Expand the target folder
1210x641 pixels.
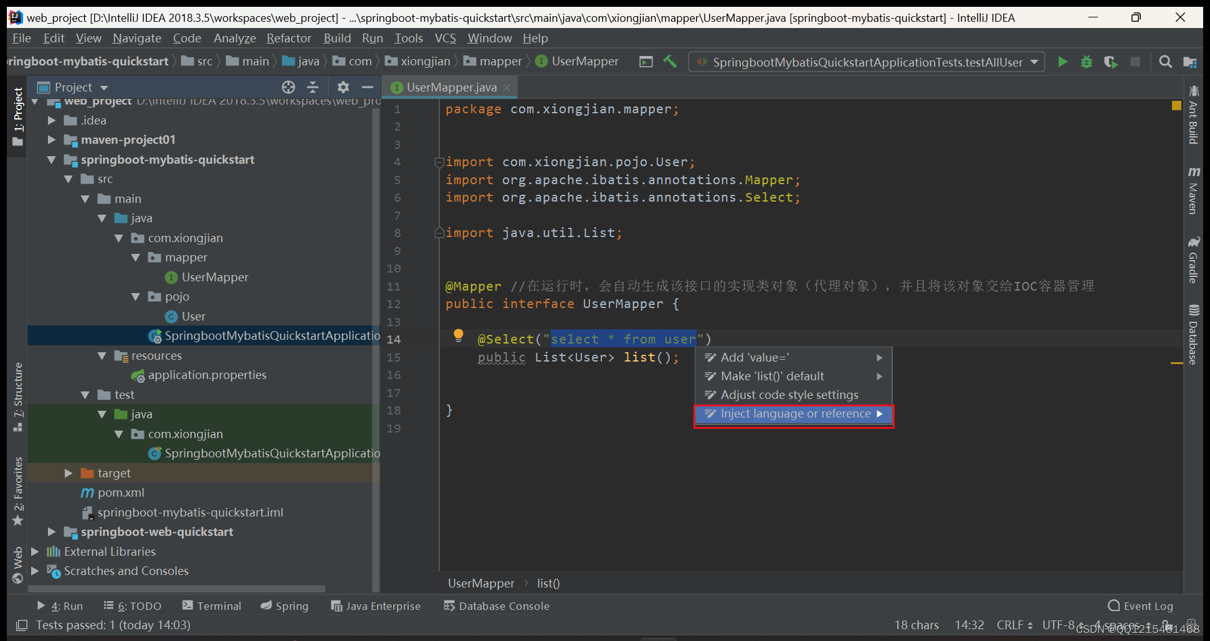pyautogui.click(x=69, y=473)
